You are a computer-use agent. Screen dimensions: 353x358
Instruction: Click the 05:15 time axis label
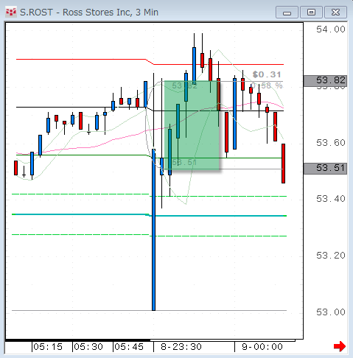click(x=48, y=347)
